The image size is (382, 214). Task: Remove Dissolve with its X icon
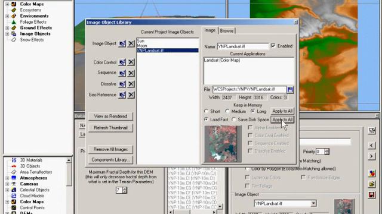[x=131, y=84]
